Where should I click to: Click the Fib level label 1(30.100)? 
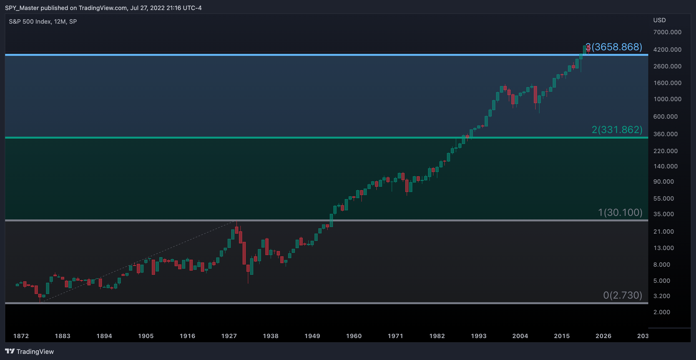[x=620, y=212]
